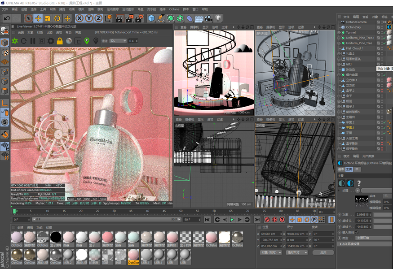Click the coordinate system cube icon
393x269 pixels.
(108, 18)
